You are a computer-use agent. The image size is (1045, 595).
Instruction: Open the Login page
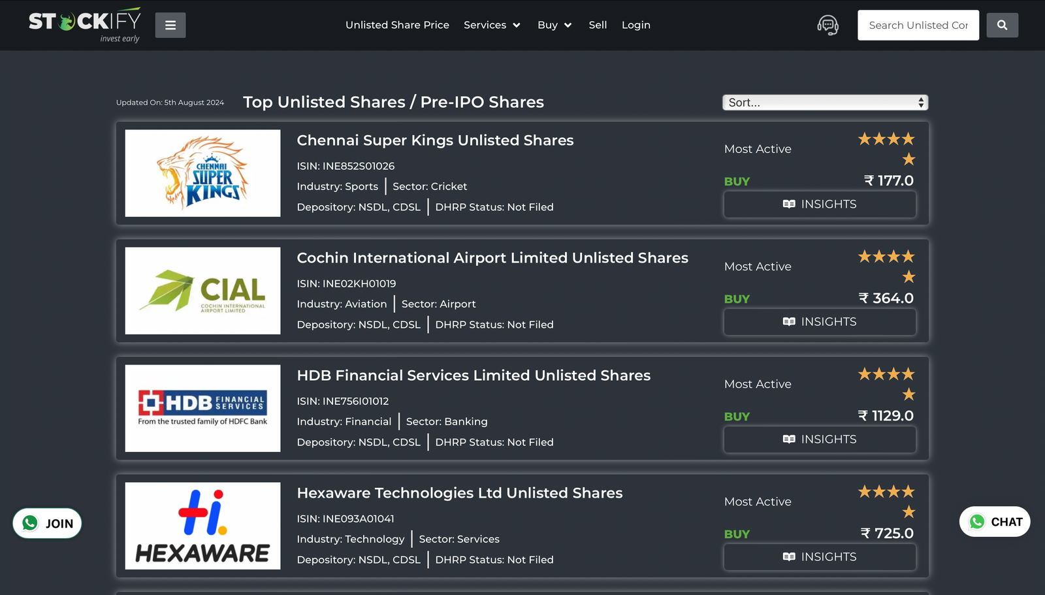[x=636, y=25]
